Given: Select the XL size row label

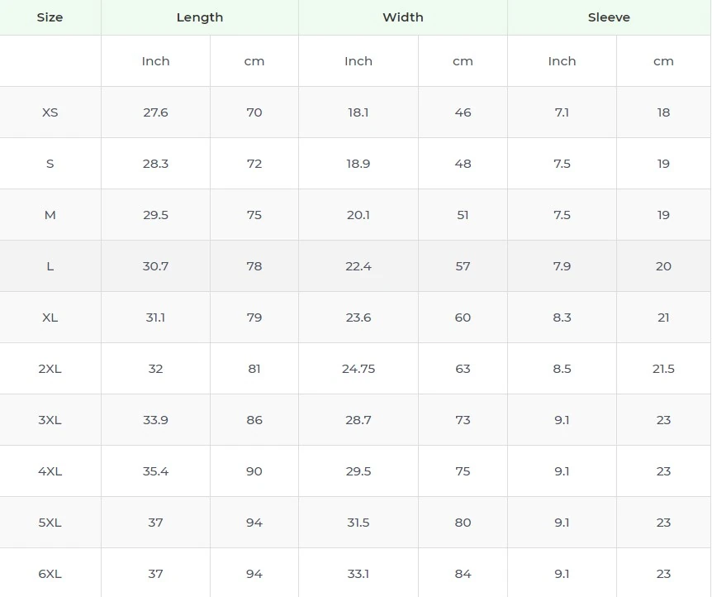Looking at the screenshot, I should pyautogui.click(x=50, y=318).
